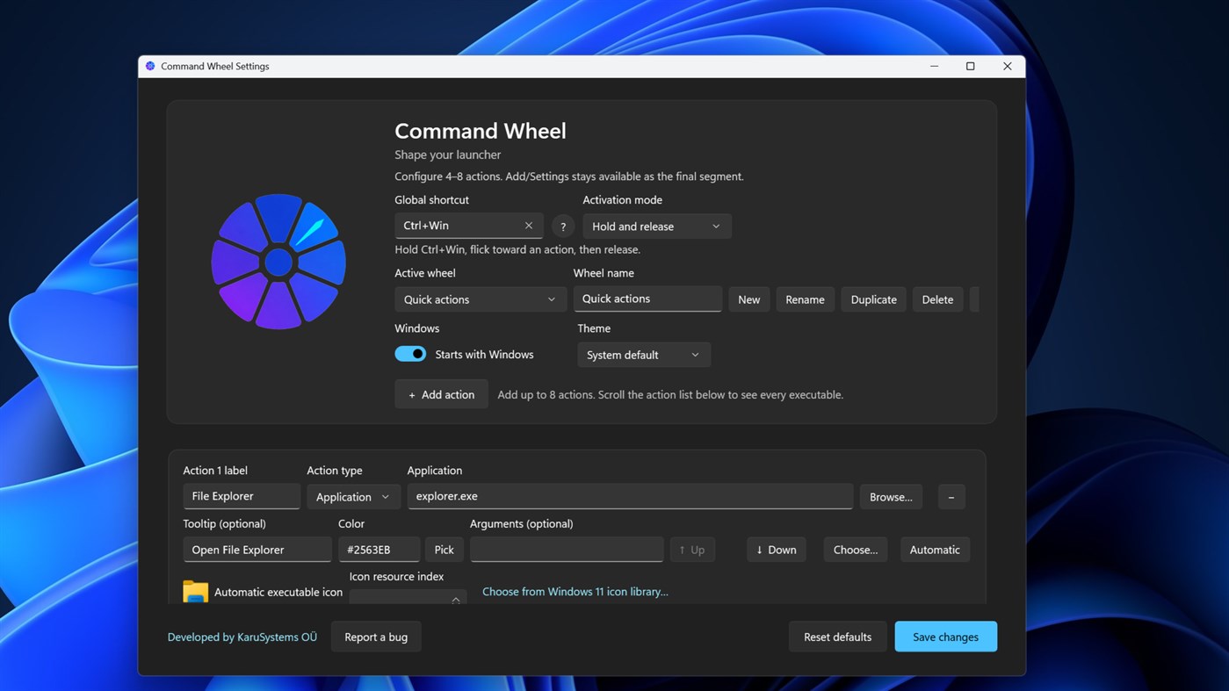Click the Command Wheel app icon in title bar
Viewport: 1229px width, 691px height.
point(150,66)
